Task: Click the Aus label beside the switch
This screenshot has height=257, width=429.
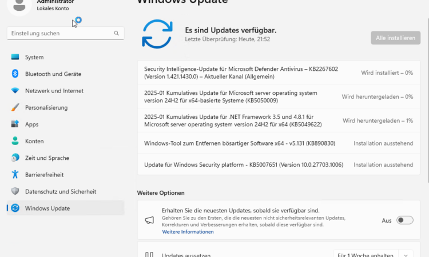Action: 386,220
